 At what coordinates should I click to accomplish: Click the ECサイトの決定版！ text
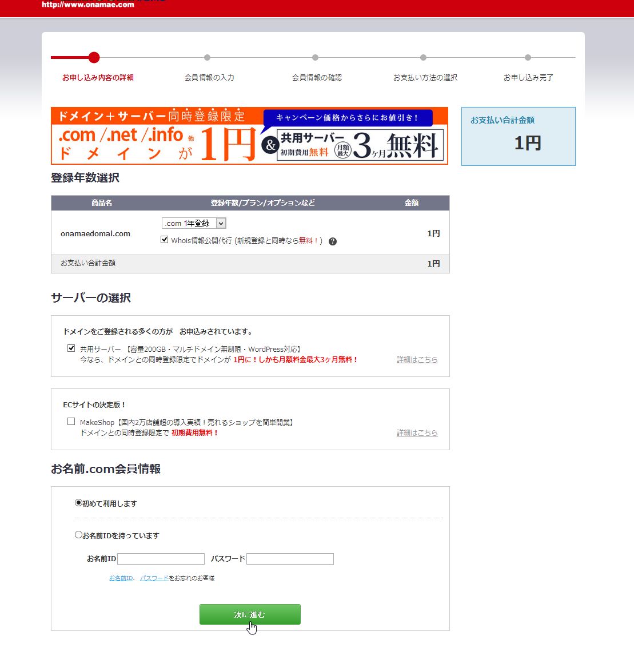[x=94, y=405]
